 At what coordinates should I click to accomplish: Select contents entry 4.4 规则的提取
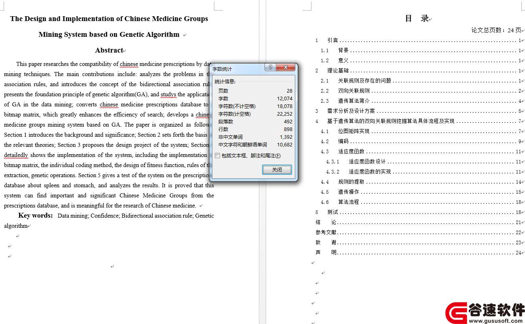point(421,182)
